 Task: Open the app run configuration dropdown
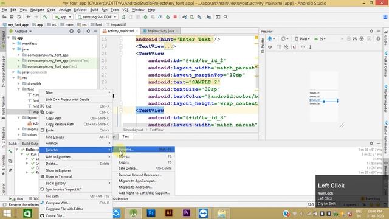[x=63, y=17]
